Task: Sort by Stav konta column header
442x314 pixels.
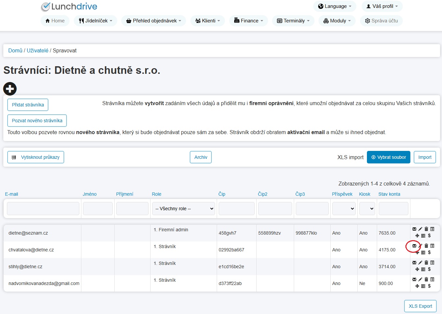Action: pos(389,194)
